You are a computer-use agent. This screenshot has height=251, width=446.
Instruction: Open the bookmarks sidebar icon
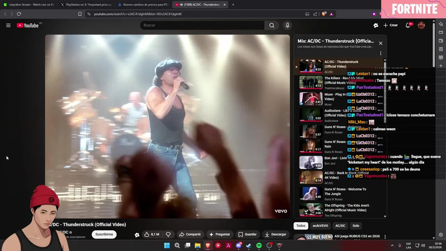pos(441,49)
